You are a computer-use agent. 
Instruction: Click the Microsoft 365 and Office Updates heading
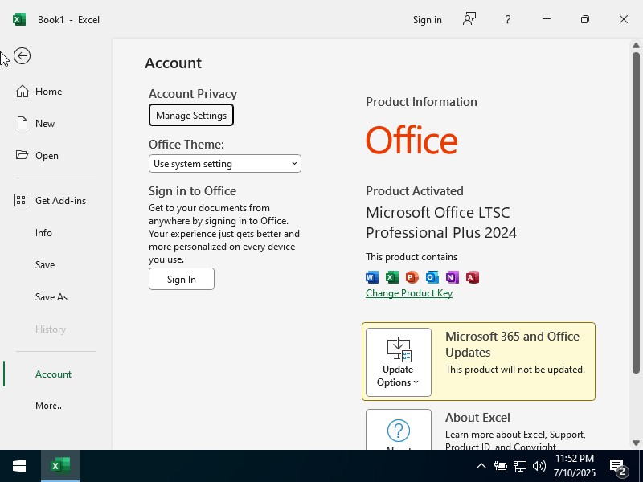click(513, 345)
